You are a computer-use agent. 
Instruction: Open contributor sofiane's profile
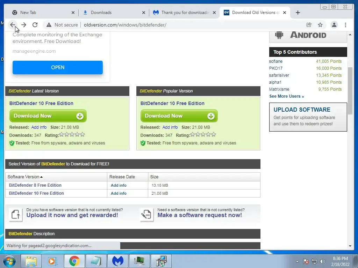click(275, 61)
